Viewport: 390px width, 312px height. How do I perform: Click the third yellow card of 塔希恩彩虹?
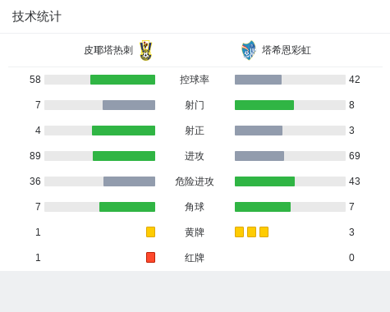coord(264,232)
